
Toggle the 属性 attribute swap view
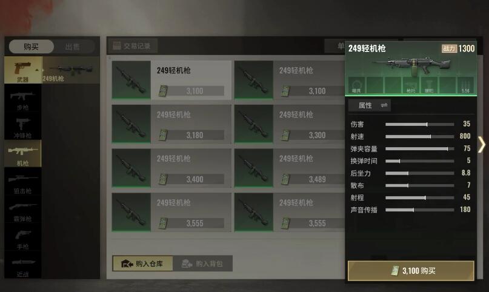click(370, 105)
